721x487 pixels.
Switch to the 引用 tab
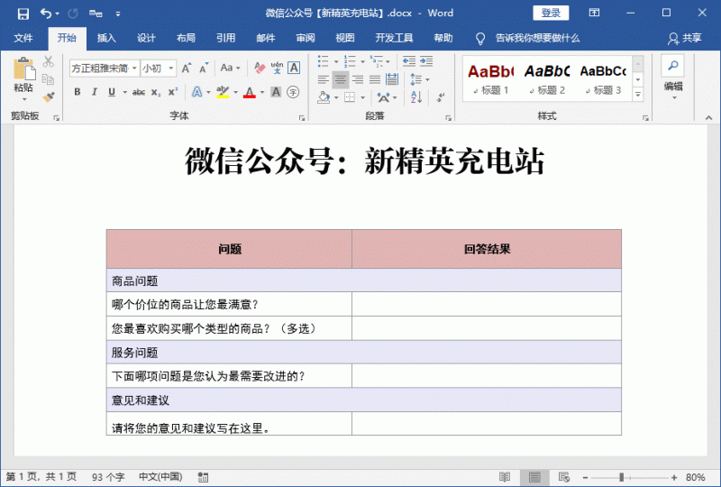pyautogui.click(x=226, y=38)
